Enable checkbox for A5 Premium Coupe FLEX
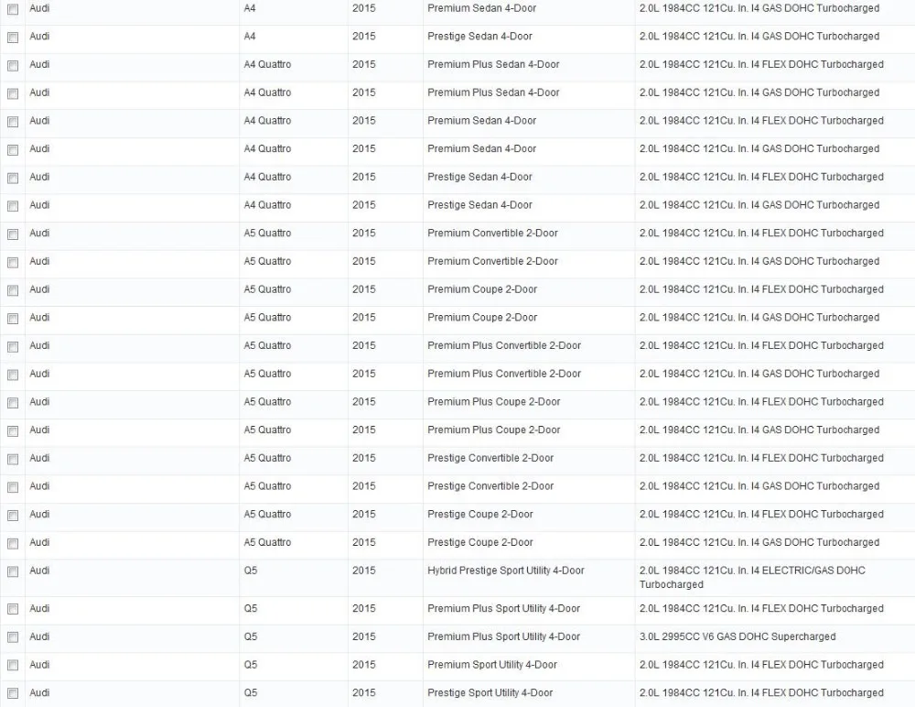 (13, 290)
